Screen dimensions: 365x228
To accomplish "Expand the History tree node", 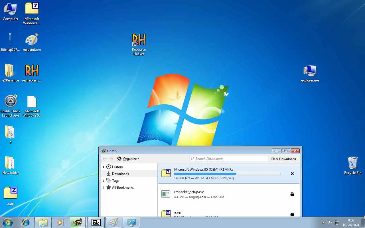I will pyautogui.click(x=104, y=167).
